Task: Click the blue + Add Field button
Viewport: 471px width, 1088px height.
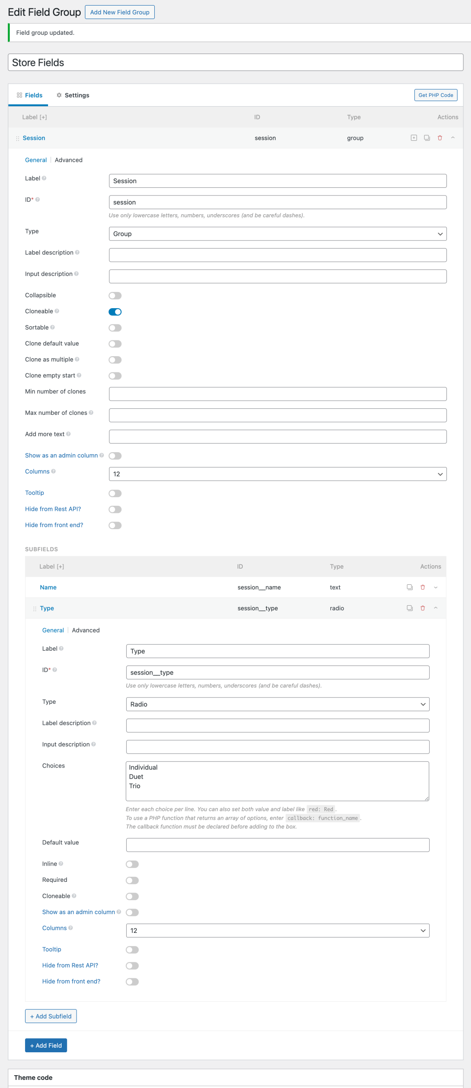Action: [x=46, y=1045]
